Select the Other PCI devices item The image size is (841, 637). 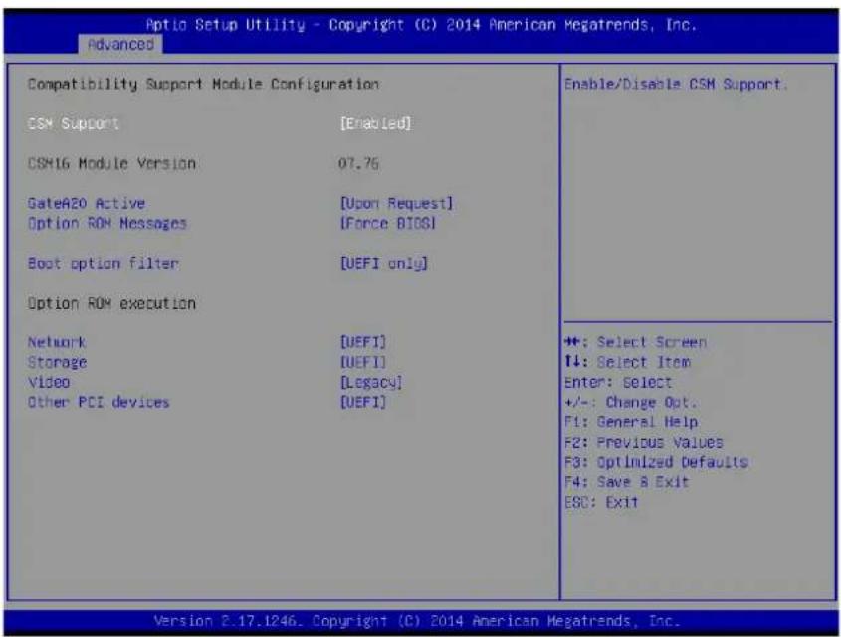pos(99,402)
